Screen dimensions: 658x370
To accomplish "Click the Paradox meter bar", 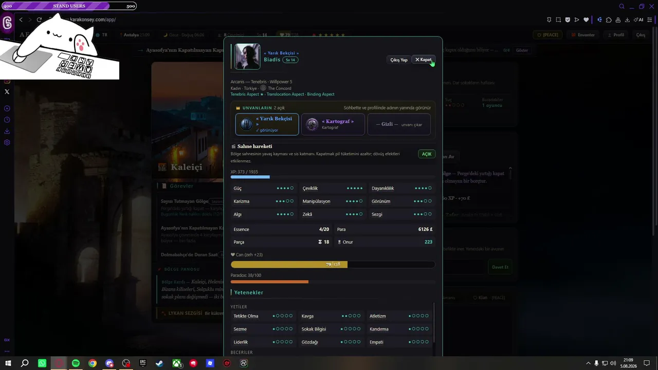I will tap(333, 282).
